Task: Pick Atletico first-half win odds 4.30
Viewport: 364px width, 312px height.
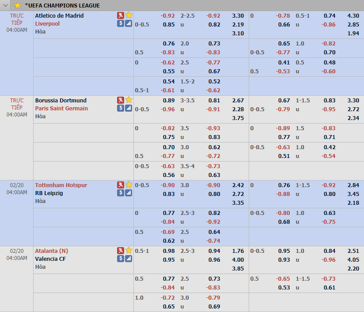Action: coord(353,16)
